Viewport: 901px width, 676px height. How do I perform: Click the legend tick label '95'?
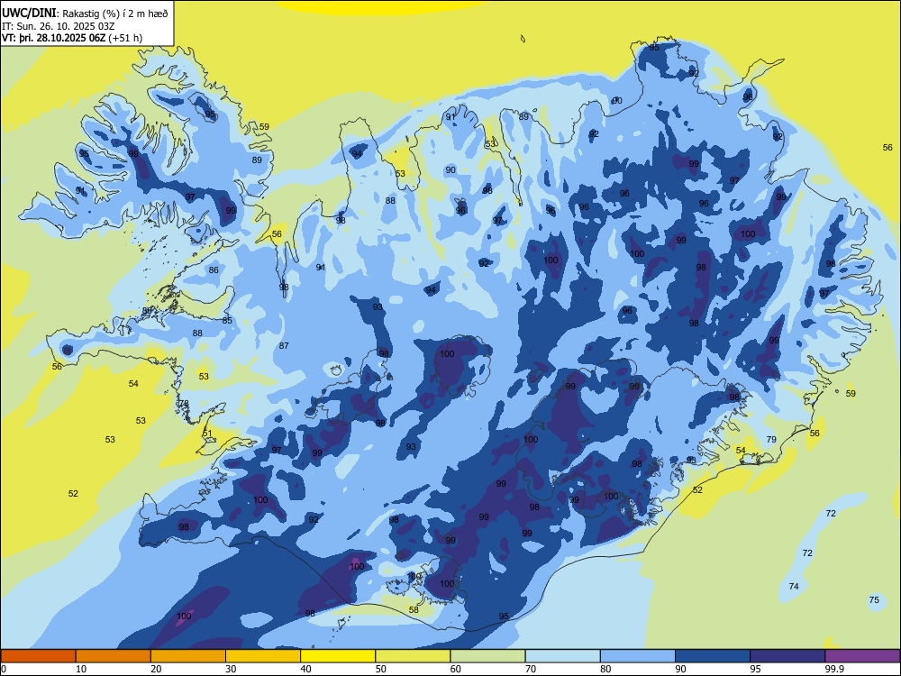pyautogui.click(x=756, y=669)
